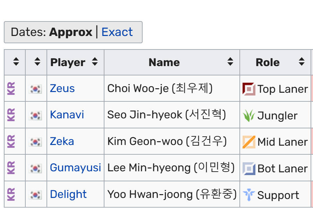Screen dimensions: 313x218
Task: Switch dates display to Exact
Action: click(x=117, y=32)
